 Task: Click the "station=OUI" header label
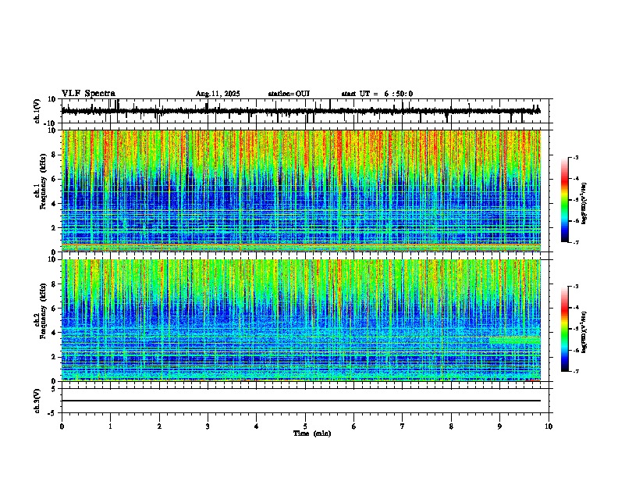pos(289,94)
